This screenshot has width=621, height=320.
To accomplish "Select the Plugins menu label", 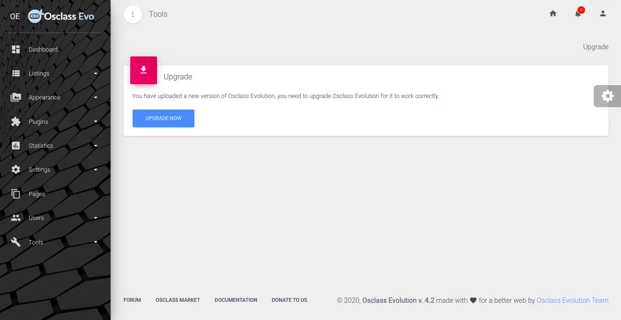I will [x=38, y=121].
